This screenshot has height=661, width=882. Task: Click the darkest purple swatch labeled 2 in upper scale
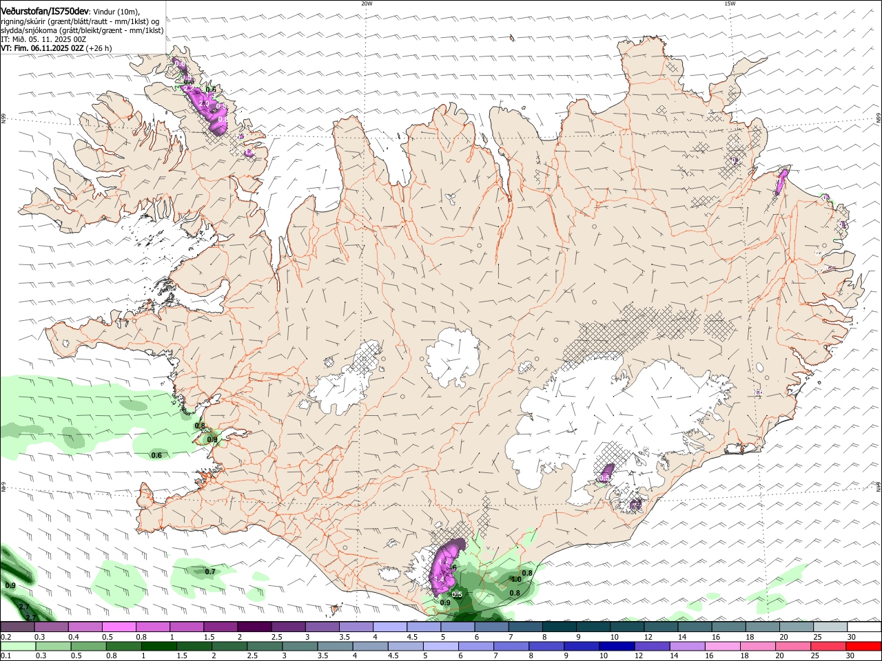click(x=254, y=627)
